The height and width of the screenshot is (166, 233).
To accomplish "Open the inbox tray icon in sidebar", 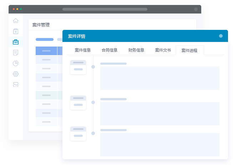I will click(16, 84).
